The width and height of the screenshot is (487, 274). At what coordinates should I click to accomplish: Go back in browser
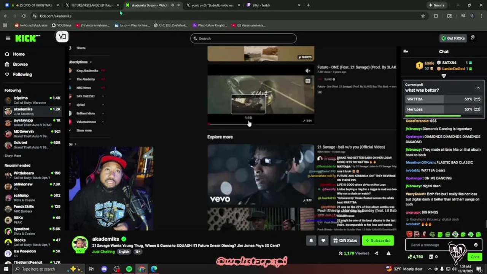pyautogui.click(x=5, y=16)
